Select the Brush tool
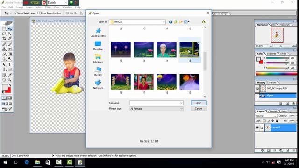The image size is (299, 168). [x=10, y=44]
